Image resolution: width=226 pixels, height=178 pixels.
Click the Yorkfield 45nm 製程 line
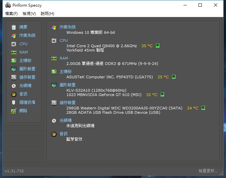[x=85, y=50]
